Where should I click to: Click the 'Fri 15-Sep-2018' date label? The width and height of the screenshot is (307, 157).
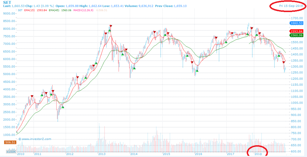coord(291,6)
